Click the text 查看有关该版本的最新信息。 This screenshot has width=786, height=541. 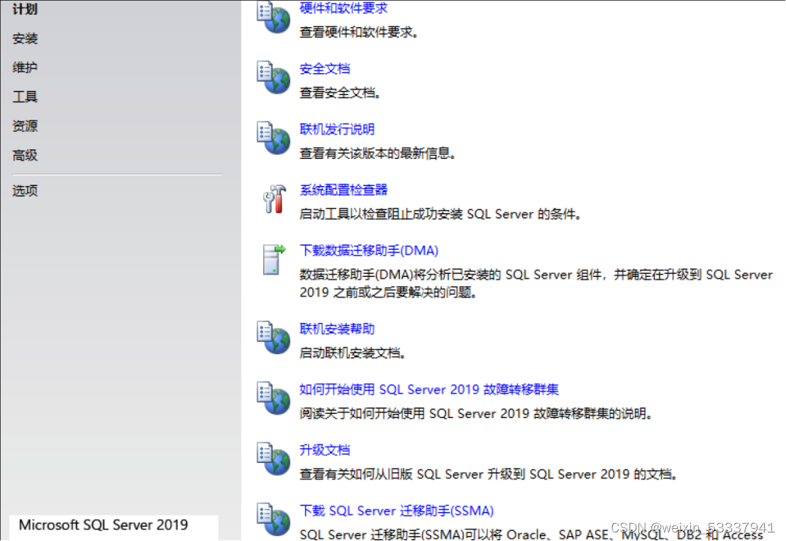[377, 153]
